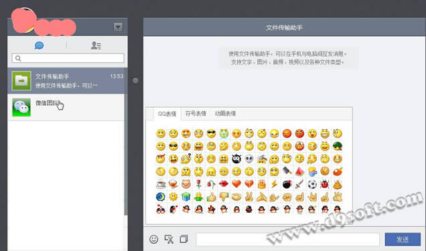Image resolution: width=426 pixels, height=251 pixels.
Task: Switch to the 动画表情 tab
Action: [x=225, y=113]
